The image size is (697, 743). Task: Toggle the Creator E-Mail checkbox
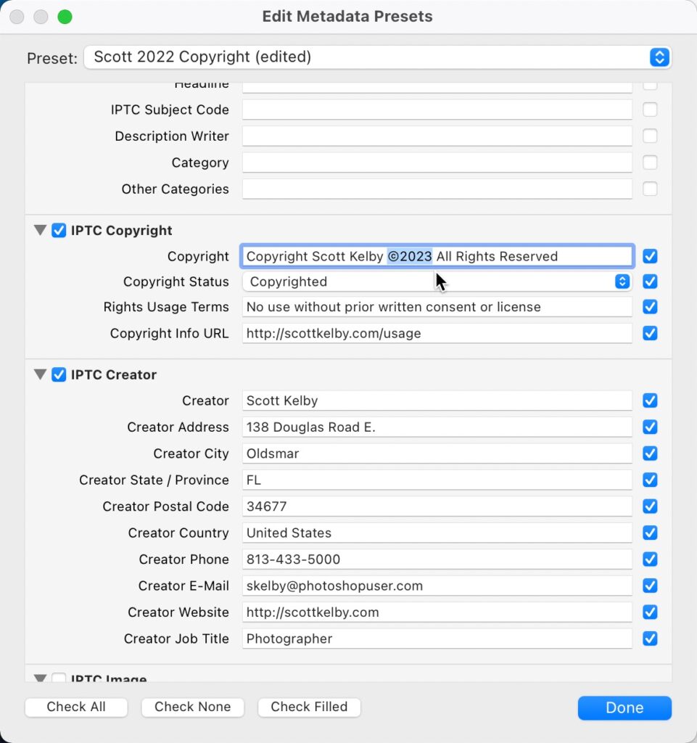650,586
